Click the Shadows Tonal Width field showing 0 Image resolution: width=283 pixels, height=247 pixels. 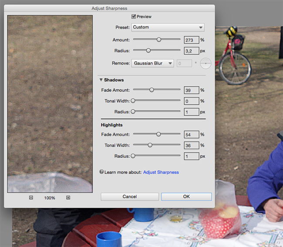coord(192,101)
